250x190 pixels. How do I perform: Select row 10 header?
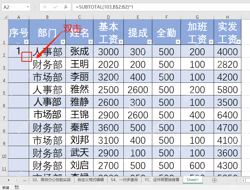pos(4,152)
